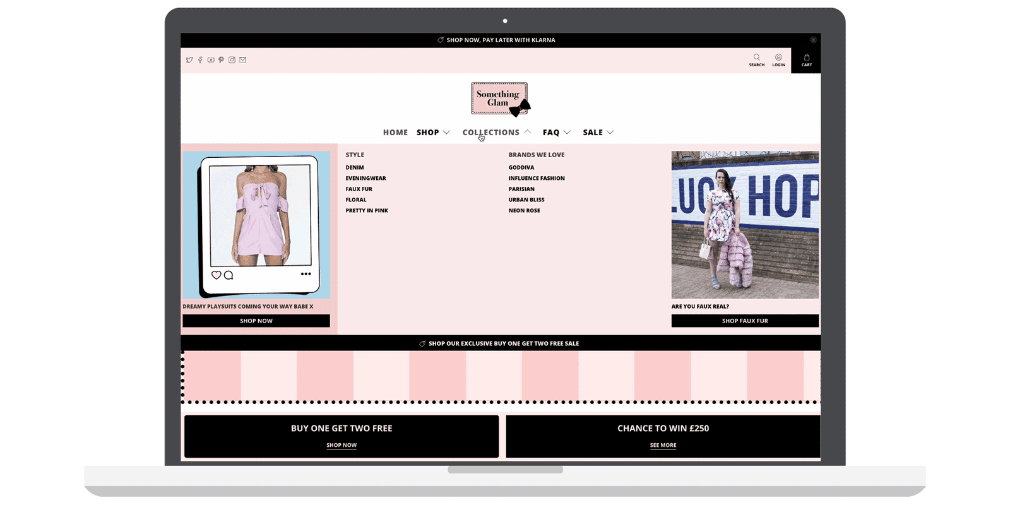This screenshot has height=505, width=1010.
Task: Select Evening Wear under Style
Action: point(365,179)
